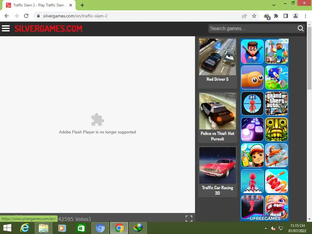The height and width of the screenshot is (234, 312).
Task: Open Traffic Car Racing 3D thumbnail
Action: pyautogui.click(x=218, y=165)
